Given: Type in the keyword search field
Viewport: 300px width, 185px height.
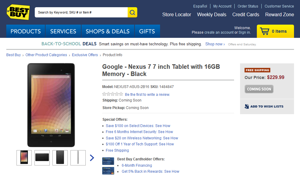Looking at the screenshot, I should [81, 12].
